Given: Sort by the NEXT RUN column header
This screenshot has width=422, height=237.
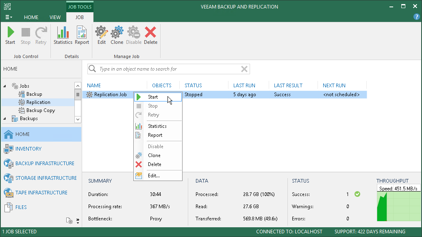Looking at the screenshot, I should (334, 86).
